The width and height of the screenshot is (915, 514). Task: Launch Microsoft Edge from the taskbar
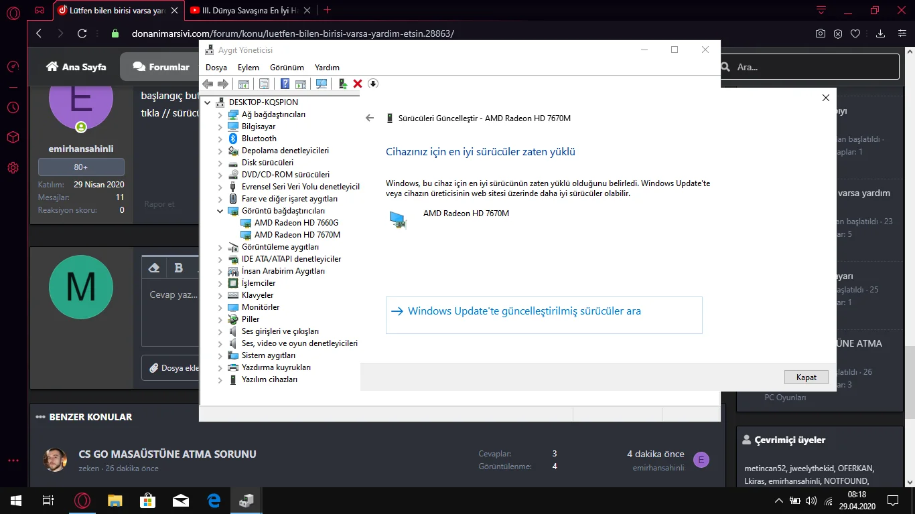point(214,500)
